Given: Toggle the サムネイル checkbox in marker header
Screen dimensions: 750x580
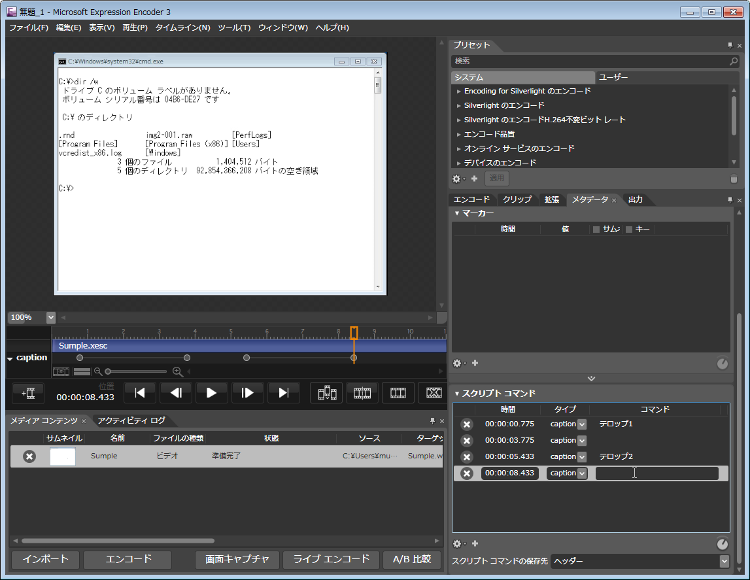Looking at the screenshot, I should click(x=596, y=230).
